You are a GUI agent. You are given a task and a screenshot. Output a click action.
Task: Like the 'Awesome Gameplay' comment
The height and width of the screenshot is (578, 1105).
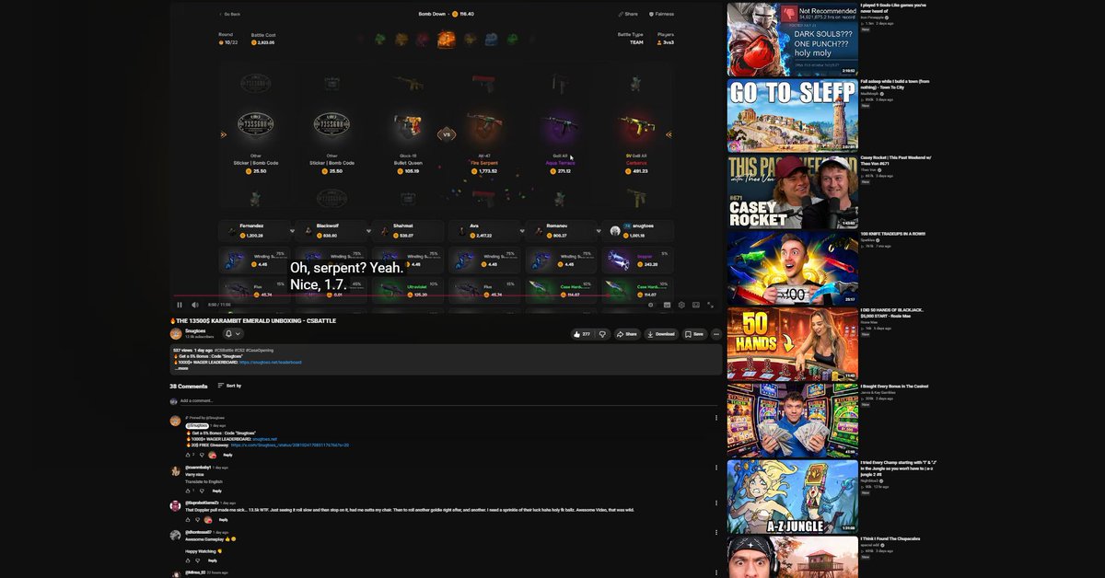coord(188,560)
